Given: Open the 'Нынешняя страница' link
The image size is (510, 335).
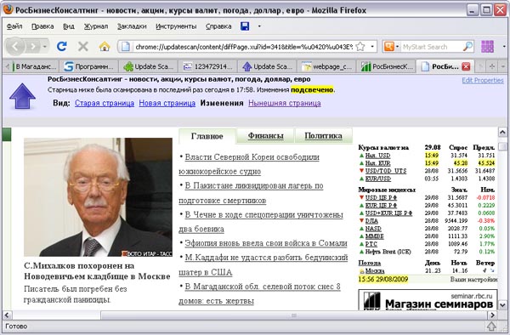Looking at the screenshot, I should click(285, 103).
